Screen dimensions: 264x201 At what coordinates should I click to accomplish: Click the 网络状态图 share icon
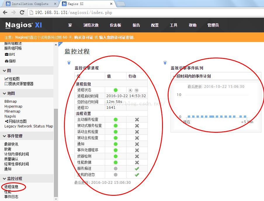6,121
